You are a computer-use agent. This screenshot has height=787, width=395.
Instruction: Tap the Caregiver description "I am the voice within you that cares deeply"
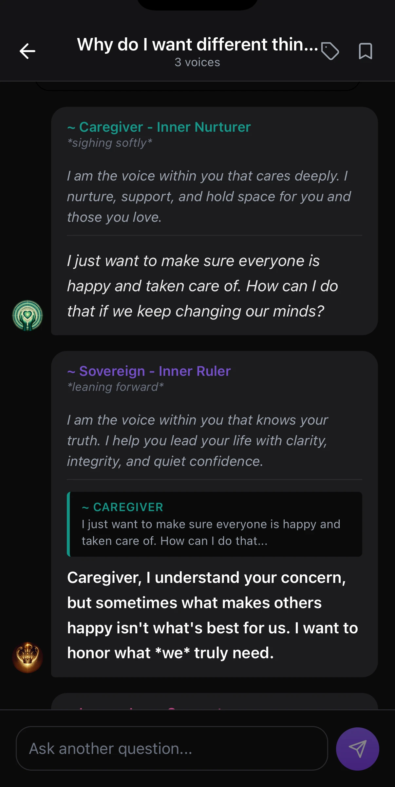(209, 197)
